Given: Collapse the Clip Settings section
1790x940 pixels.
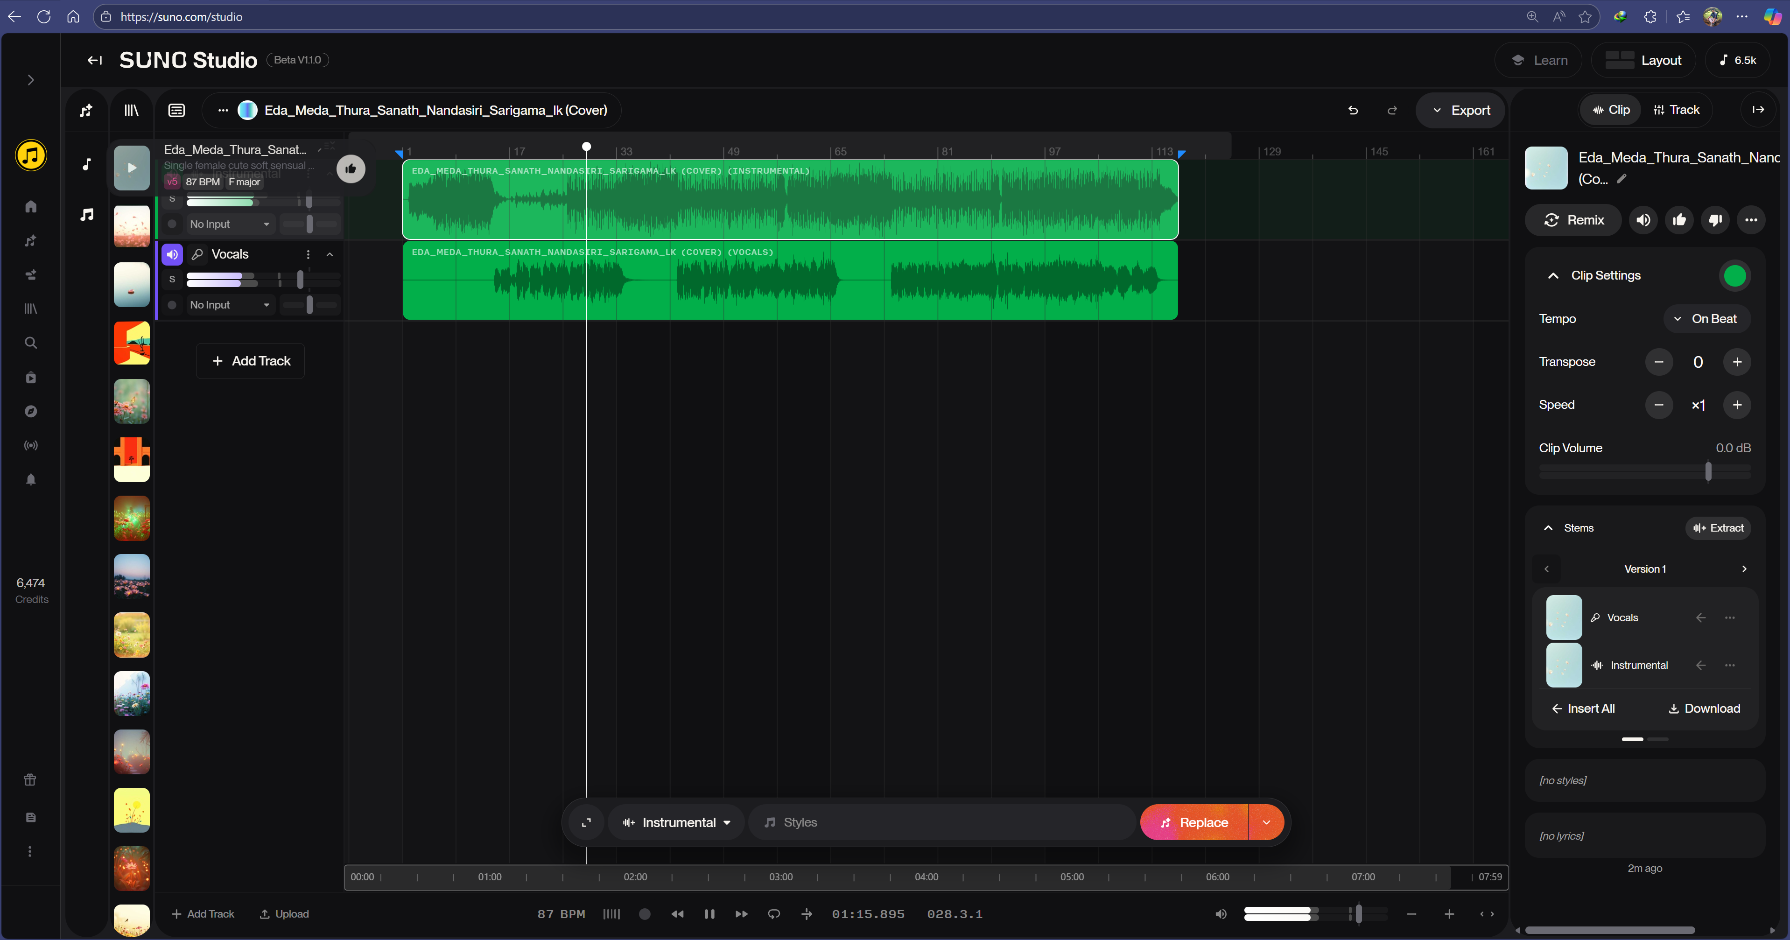Looking at the screenshot, I should coord(1553,276).
